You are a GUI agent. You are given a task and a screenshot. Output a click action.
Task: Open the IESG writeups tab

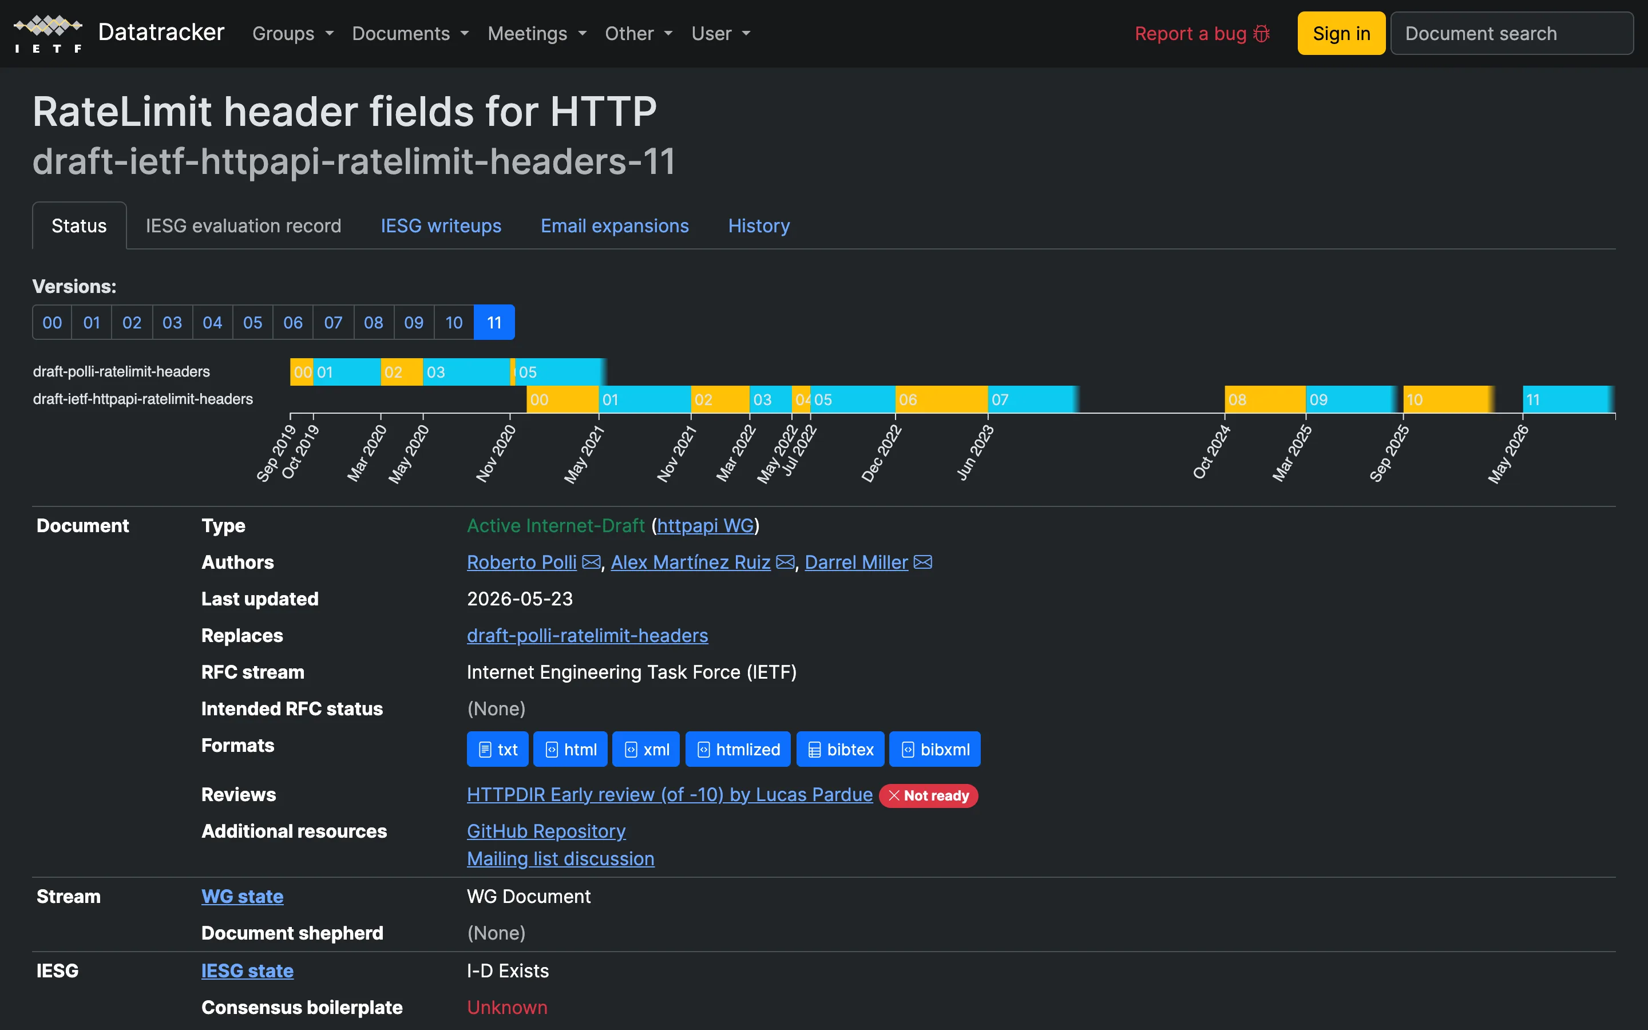tap(441, 225)
